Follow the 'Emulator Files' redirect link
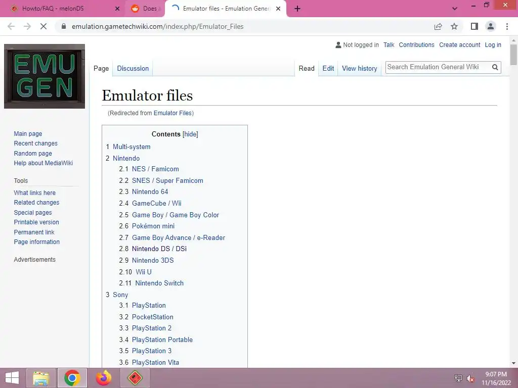Image resolution: width=518 pixels, height=388 pixels. (x=172, y=113)
